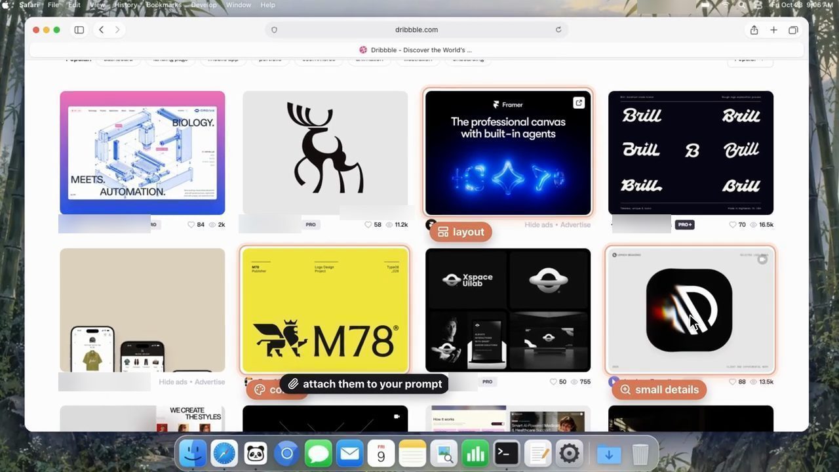Screen dimensions: 839x472
Task: Open the external link icon on Framer ad
Action: coord(579,102)
